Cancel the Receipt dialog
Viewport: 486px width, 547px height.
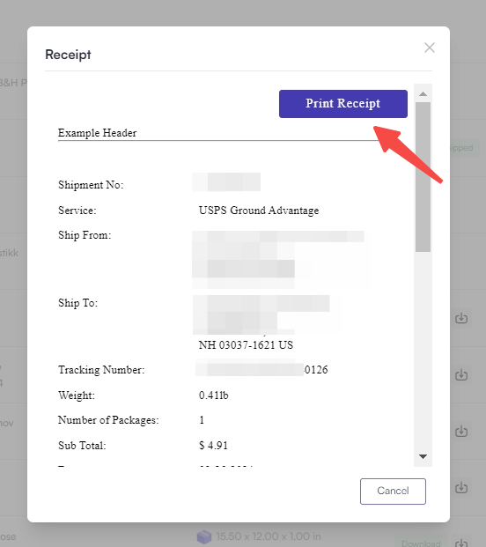393,492
